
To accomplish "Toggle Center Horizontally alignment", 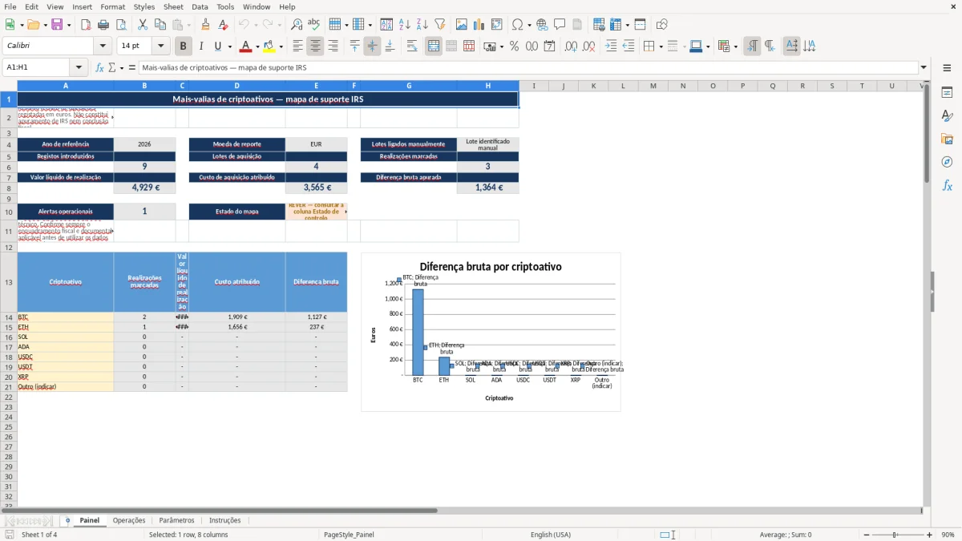I will (x=315, y=46).
